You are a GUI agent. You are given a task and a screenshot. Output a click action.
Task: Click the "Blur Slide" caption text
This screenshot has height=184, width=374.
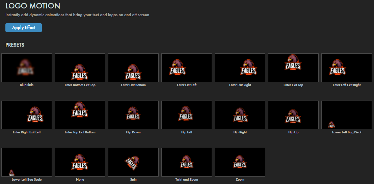pos(27,85)
